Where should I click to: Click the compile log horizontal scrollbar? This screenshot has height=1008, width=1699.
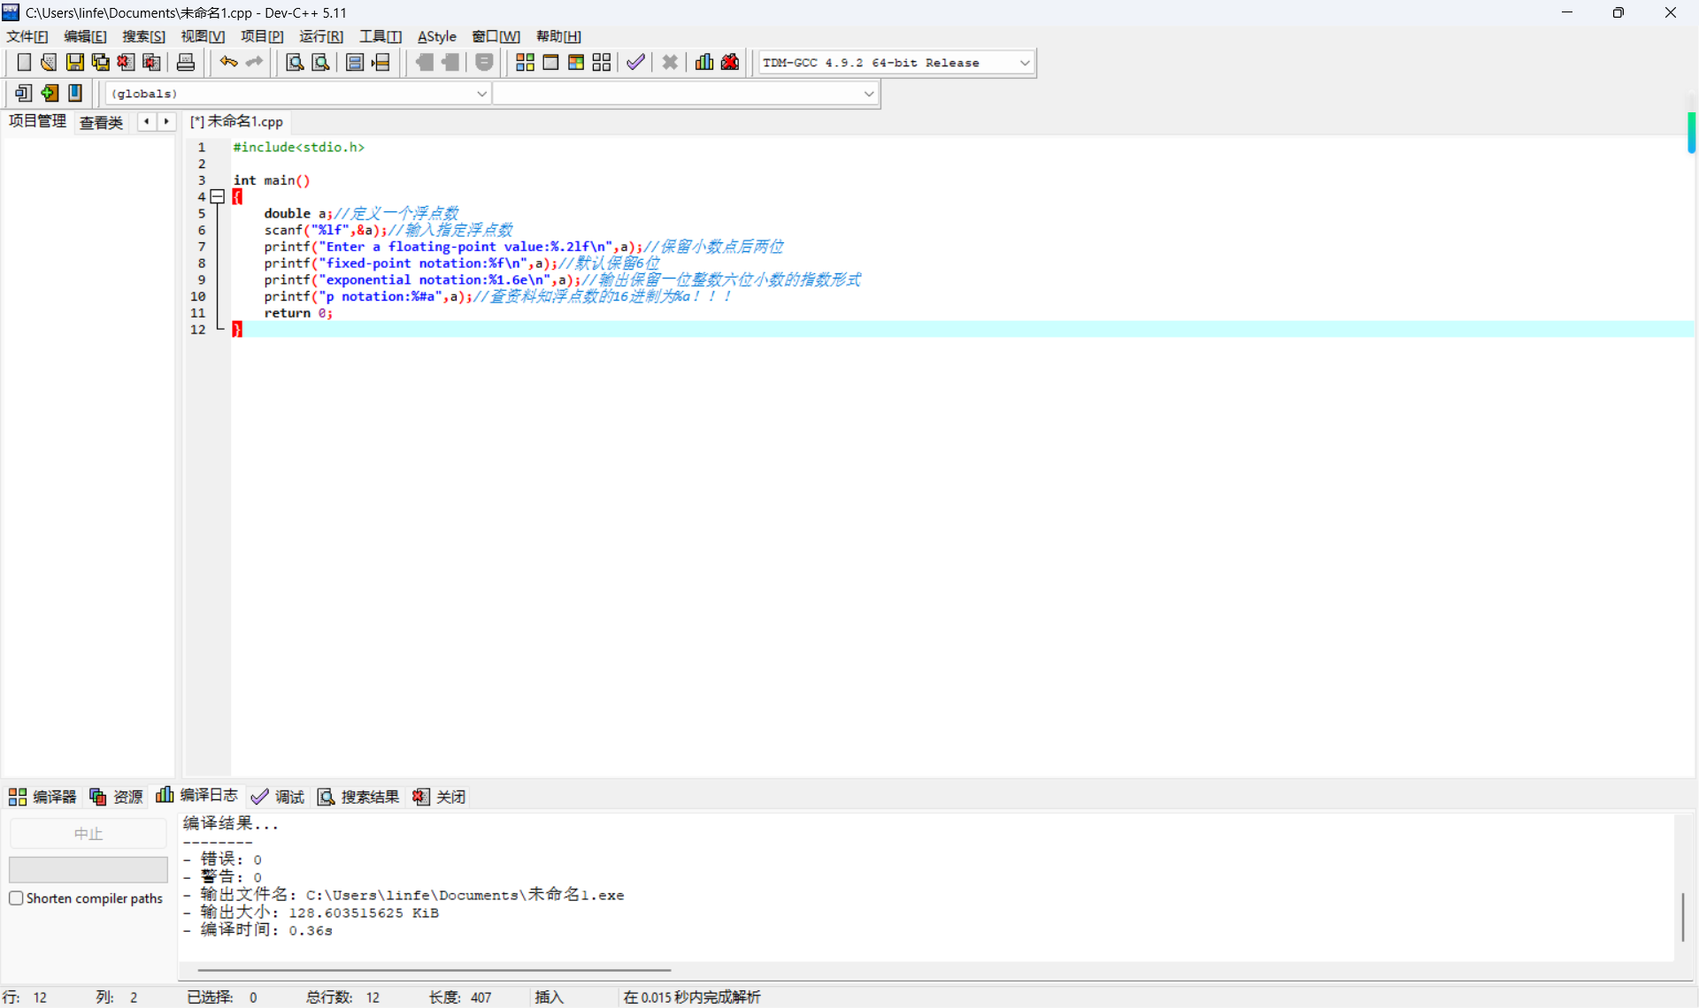pos(434,970)
